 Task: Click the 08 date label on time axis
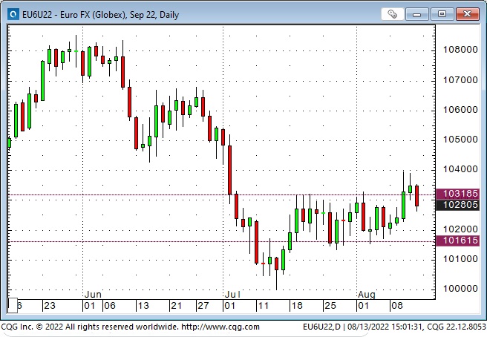397,306
